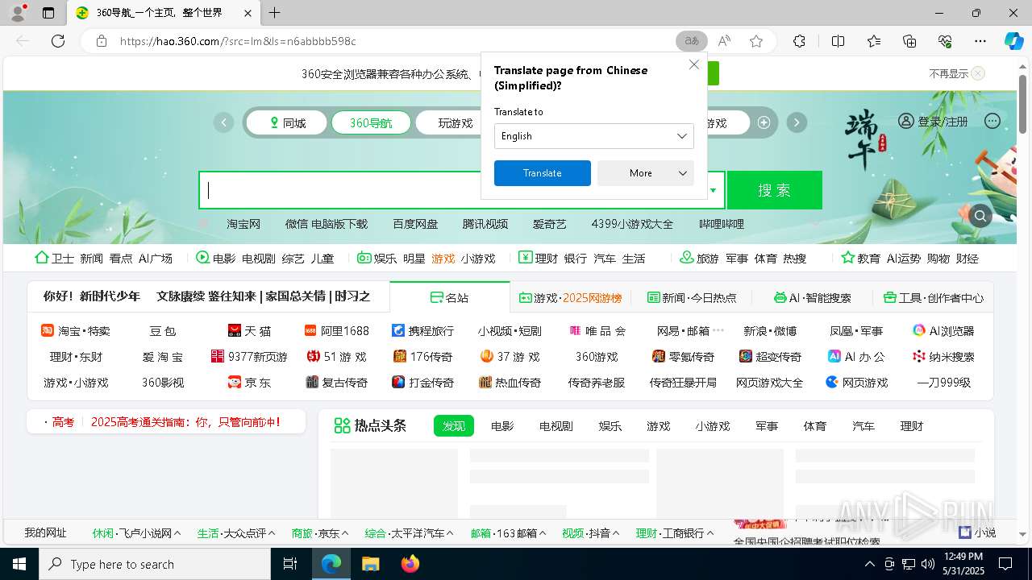Open the search engine dropdown arrow
Screen dimensions: 1032x580
[713, 191]
